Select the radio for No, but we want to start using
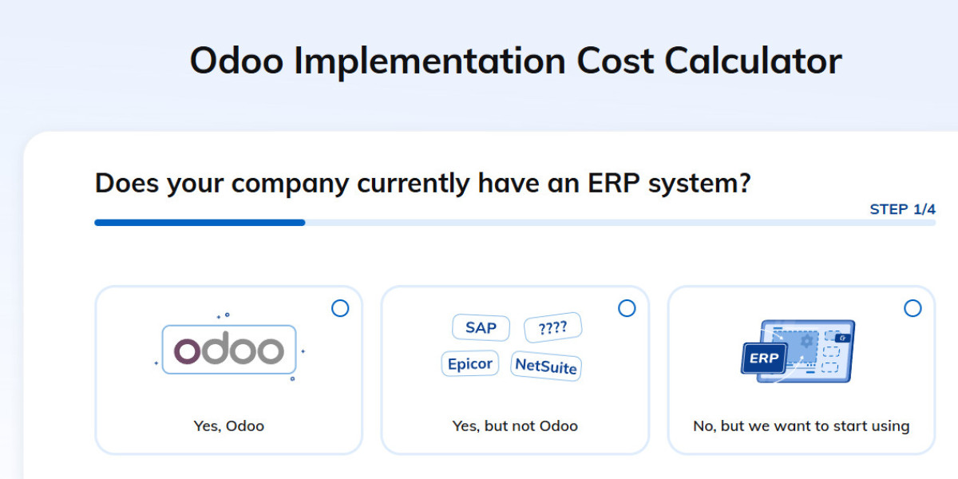Viewport: 958px width, 479px height. tap(912, 308)
